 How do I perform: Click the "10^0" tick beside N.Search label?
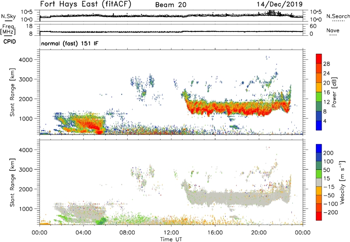coord(316,20)
